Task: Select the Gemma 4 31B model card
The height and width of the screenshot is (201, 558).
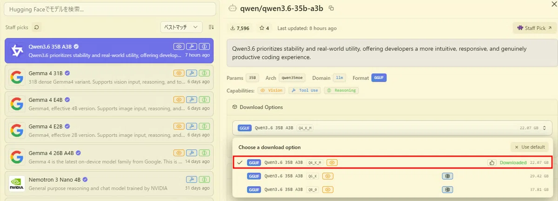Action: (109, 77)
